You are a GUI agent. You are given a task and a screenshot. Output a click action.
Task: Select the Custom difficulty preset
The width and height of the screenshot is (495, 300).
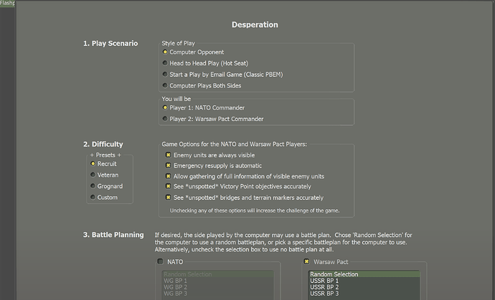[93, 197]
